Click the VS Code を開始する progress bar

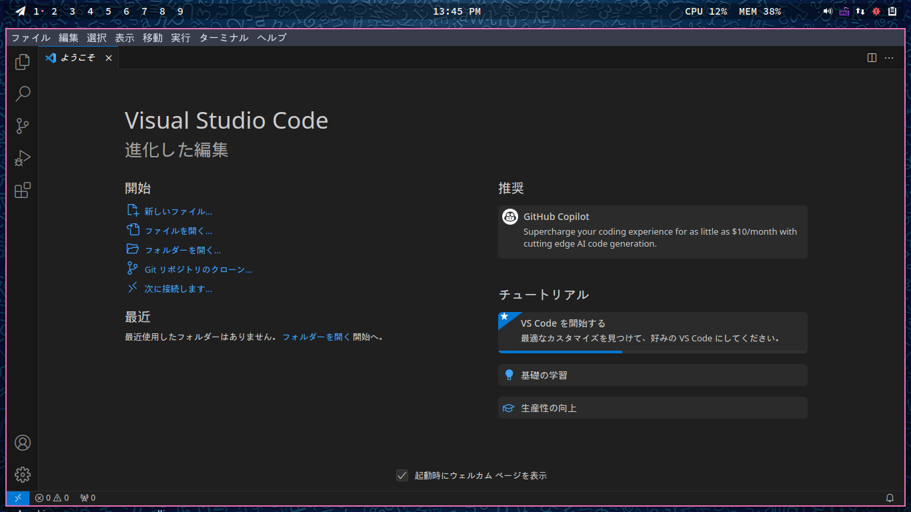pos(653,351)
